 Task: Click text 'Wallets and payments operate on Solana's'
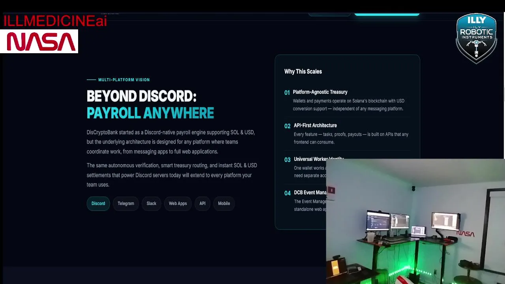click(x=348, y=105)
